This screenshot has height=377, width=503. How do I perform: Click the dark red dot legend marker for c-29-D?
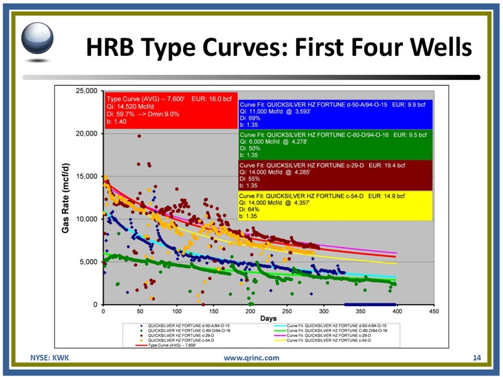coord(141,336)
